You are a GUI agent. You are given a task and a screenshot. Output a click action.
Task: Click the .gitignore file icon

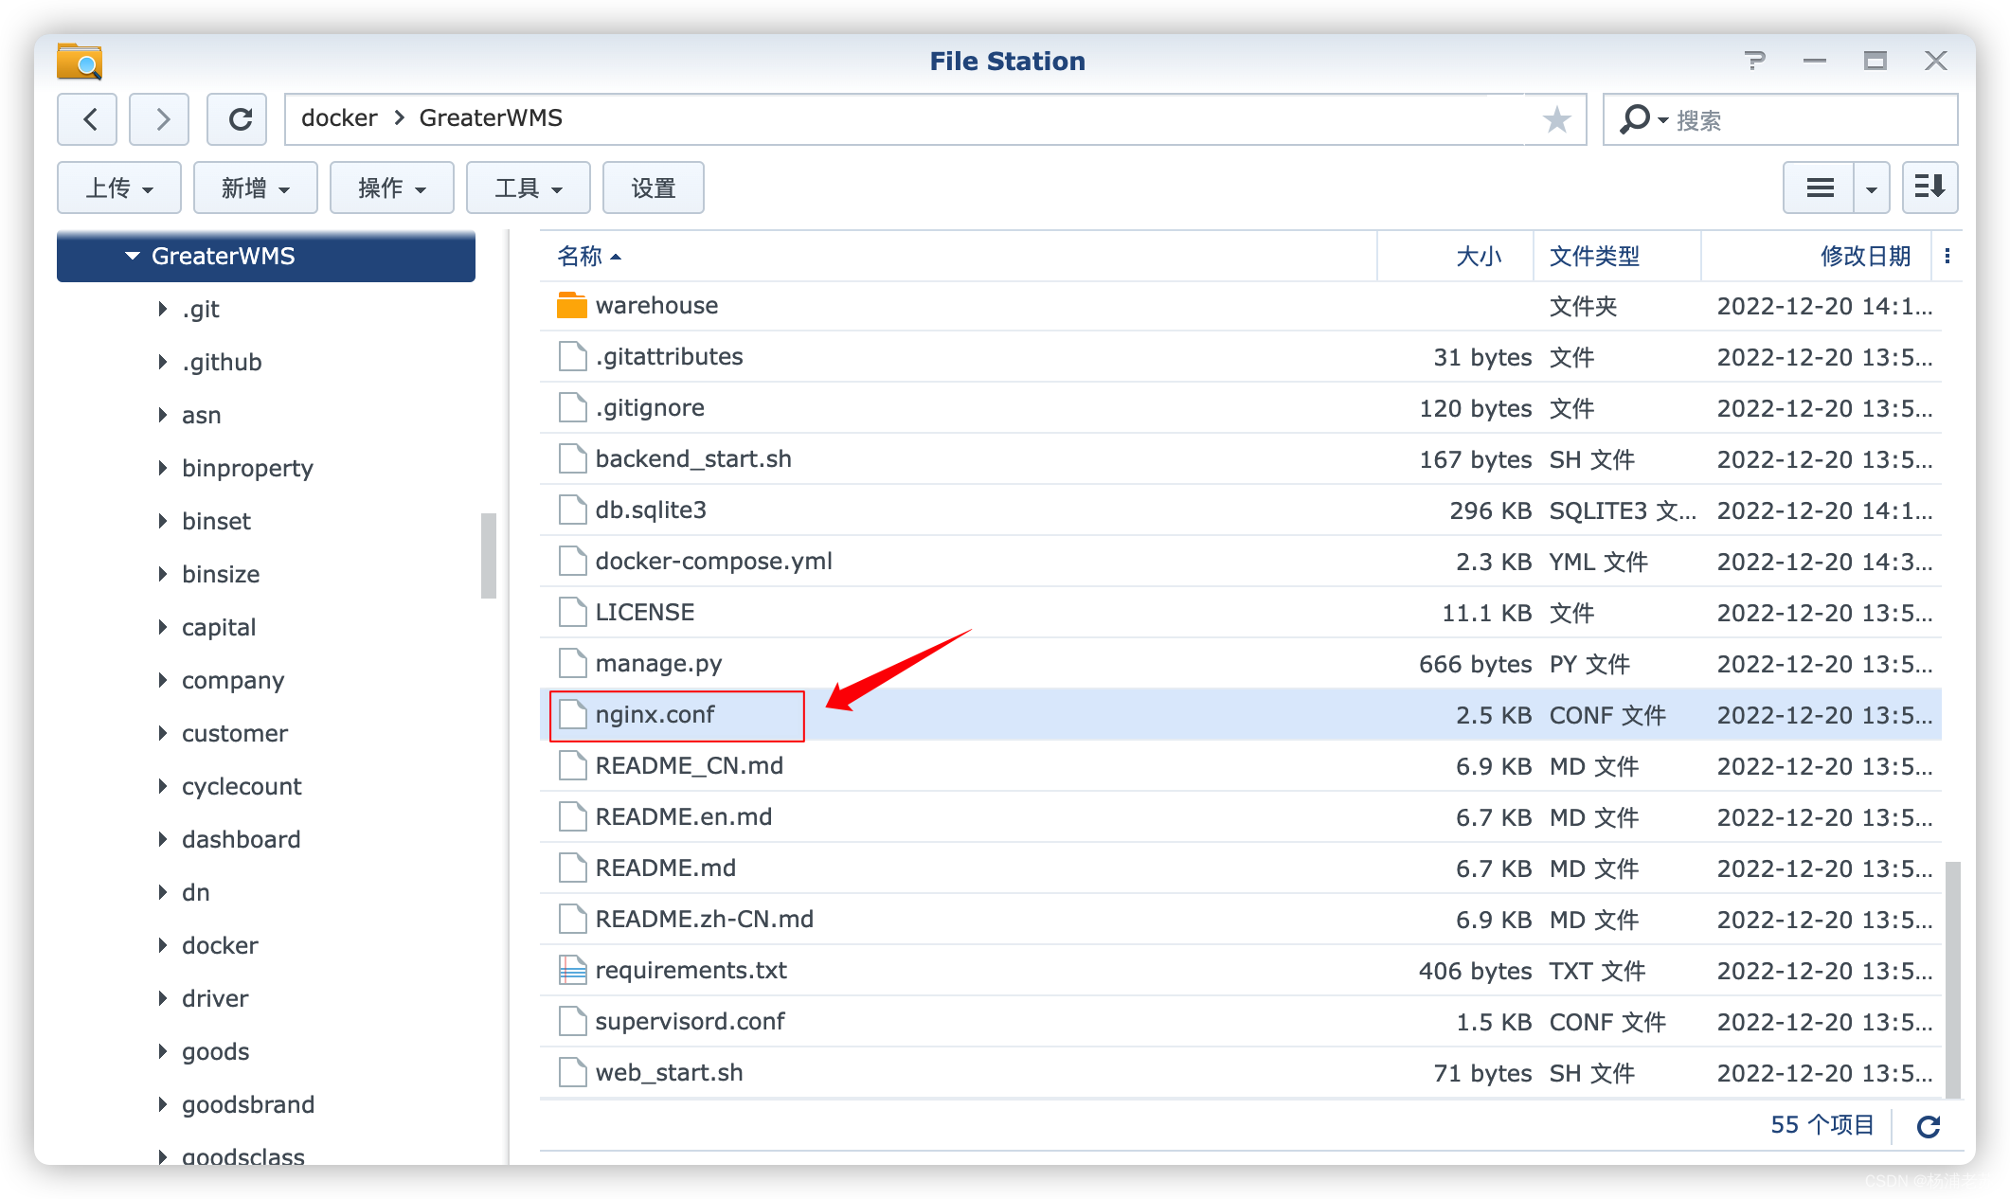[x=572, y=407]
